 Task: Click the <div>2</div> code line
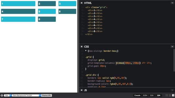tap(95, 13)
